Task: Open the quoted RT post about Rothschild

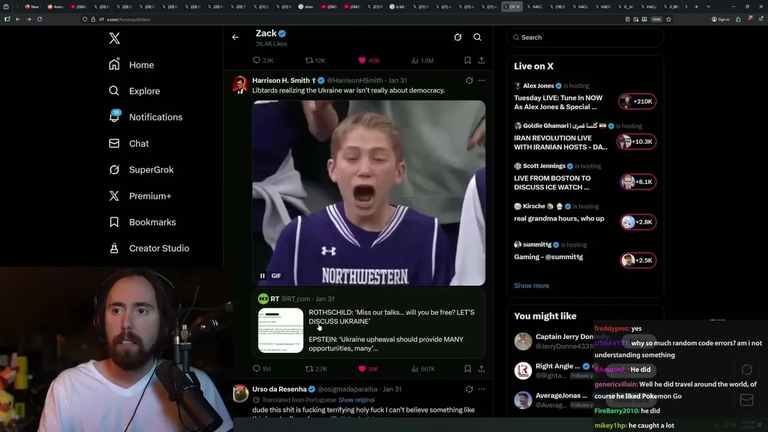Action: (369, 323)
